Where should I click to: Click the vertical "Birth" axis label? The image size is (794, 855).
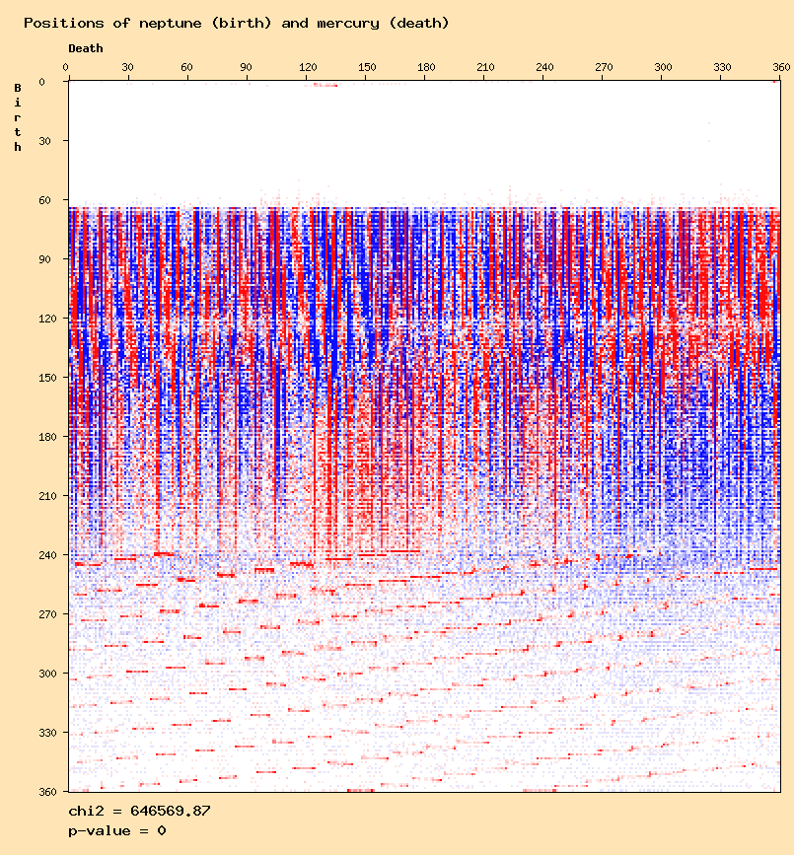pyautogui.click(x=18, y=117)
